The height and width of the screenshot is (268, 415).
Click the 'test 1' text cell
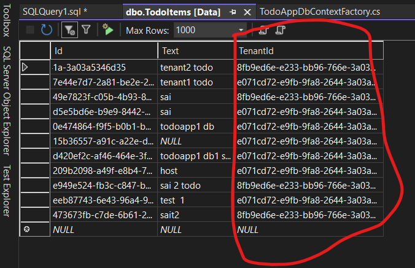[x=196, y=200]
